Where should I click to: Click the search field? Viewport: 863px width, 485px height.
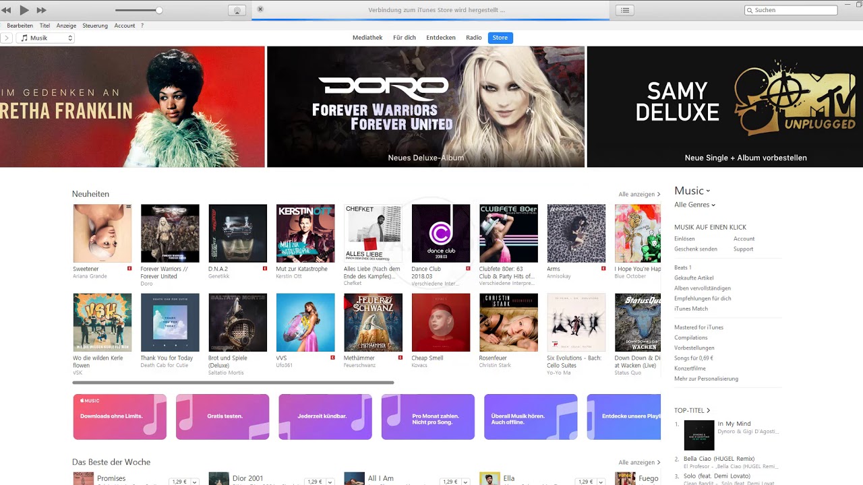click(790, 10)
